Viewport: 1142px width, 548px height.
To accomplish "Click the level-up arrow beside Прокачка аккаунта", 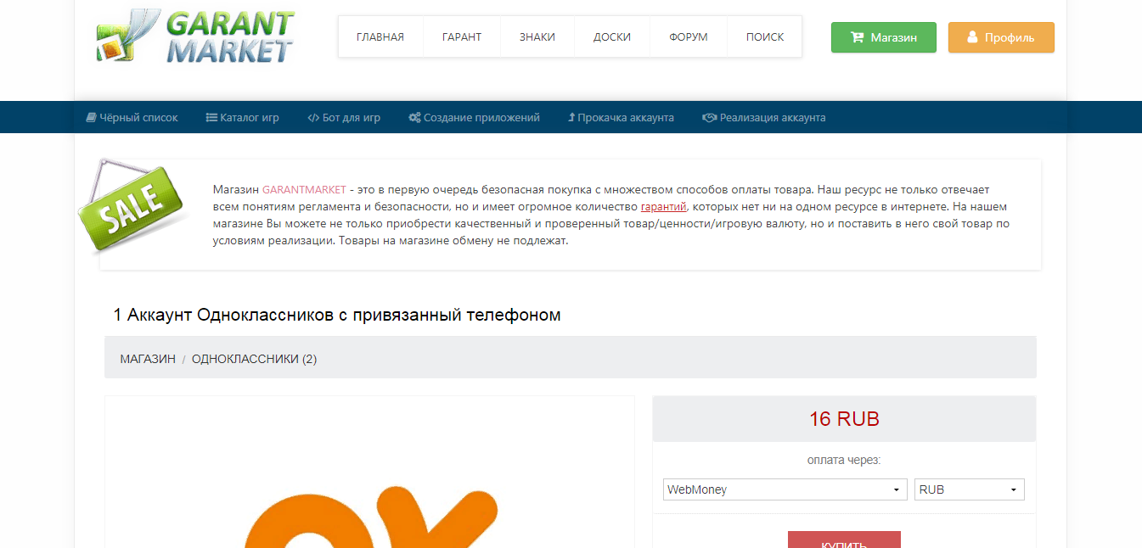I will (571, 118).
